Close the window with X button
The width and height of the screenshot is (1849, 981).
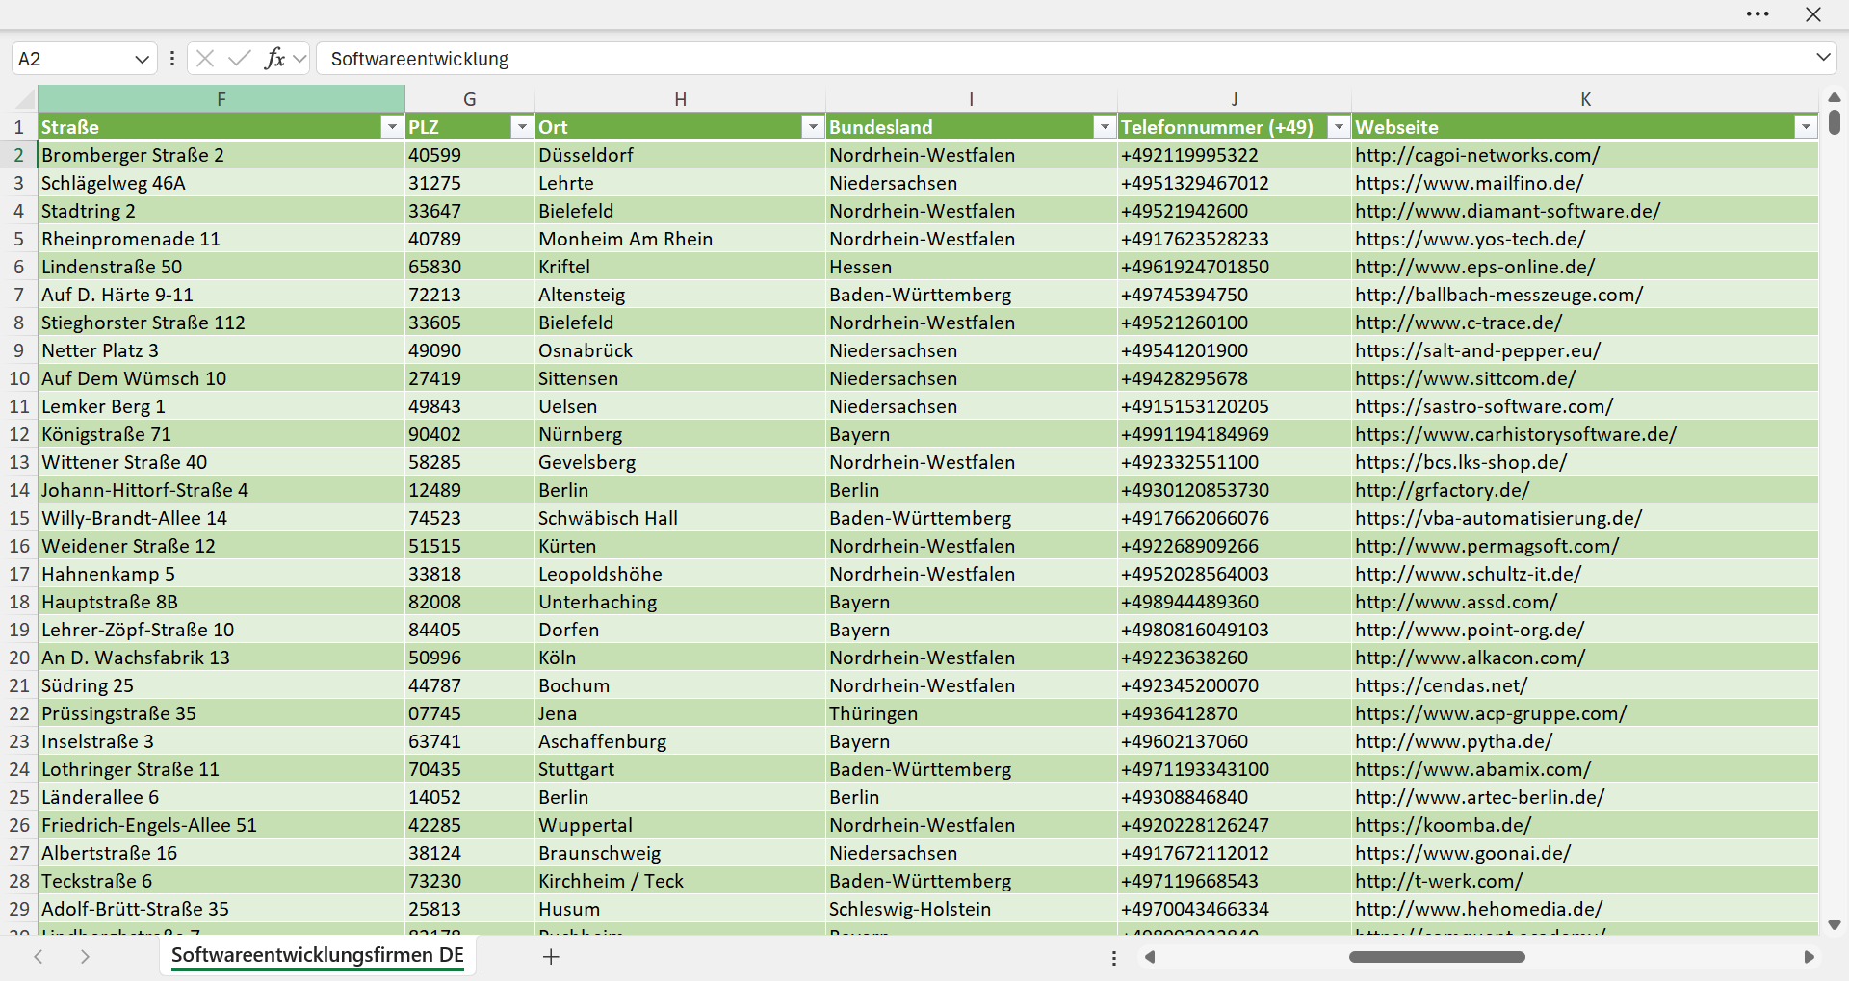1813,14
